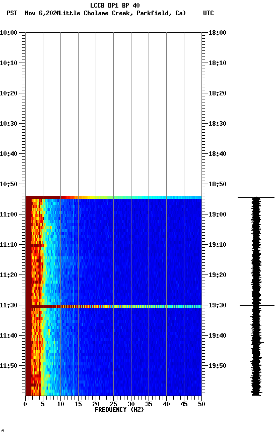
Task: Click the '10:50' PST time label
Action: 9,184
